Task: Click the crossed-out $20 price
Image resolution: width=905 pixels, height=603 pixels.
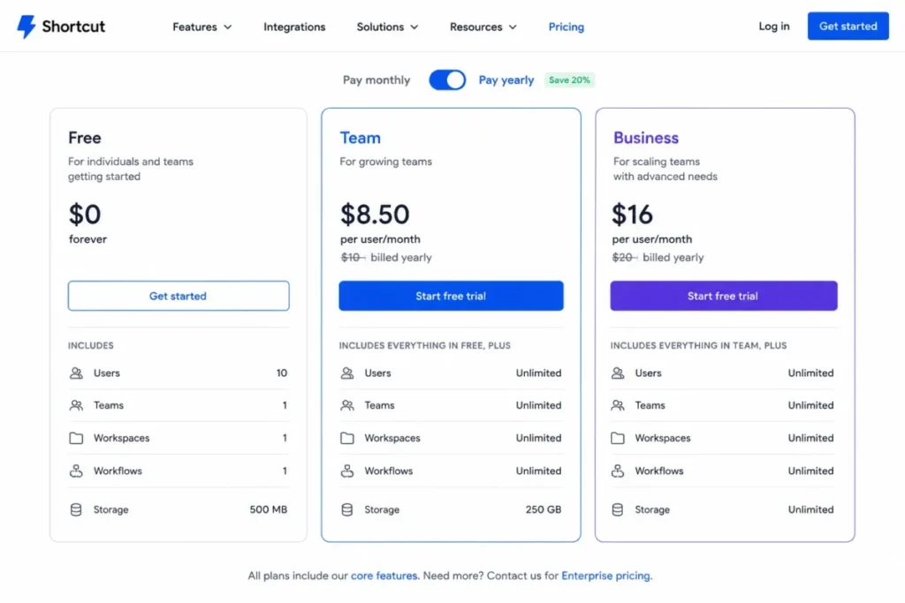Action: coord(624,258)
